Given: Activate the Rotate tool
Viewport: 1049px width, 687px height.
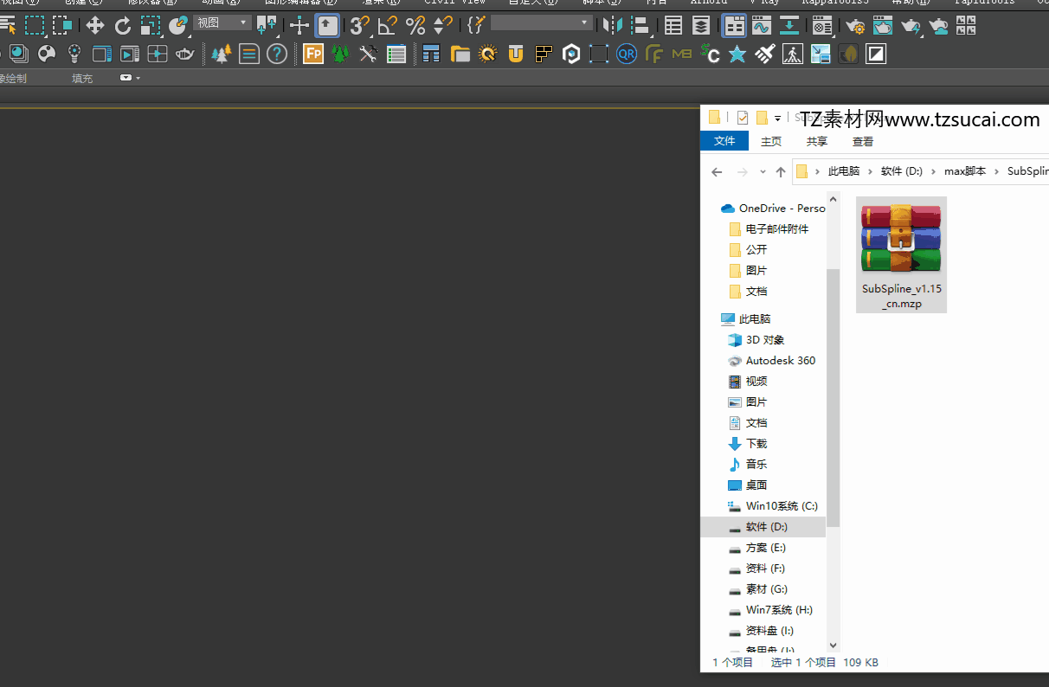Looking at the screenshot, I should [123, 25].
